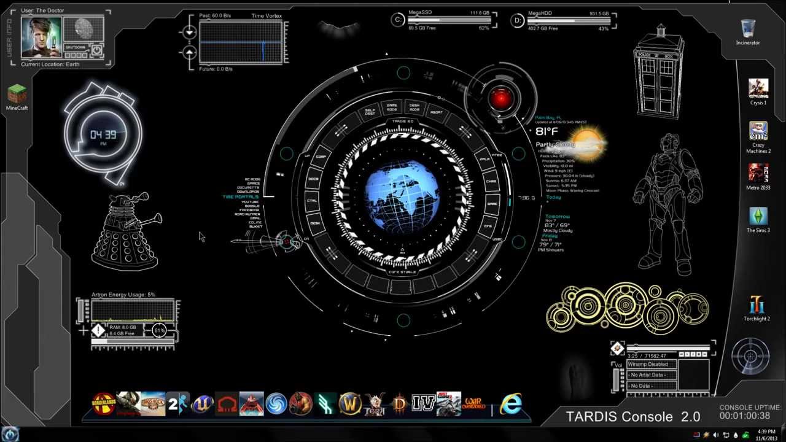This screenshot has width=786, height=442.
Task: Open the MineCraft desktop shortcut
Action: click(17, 98)
